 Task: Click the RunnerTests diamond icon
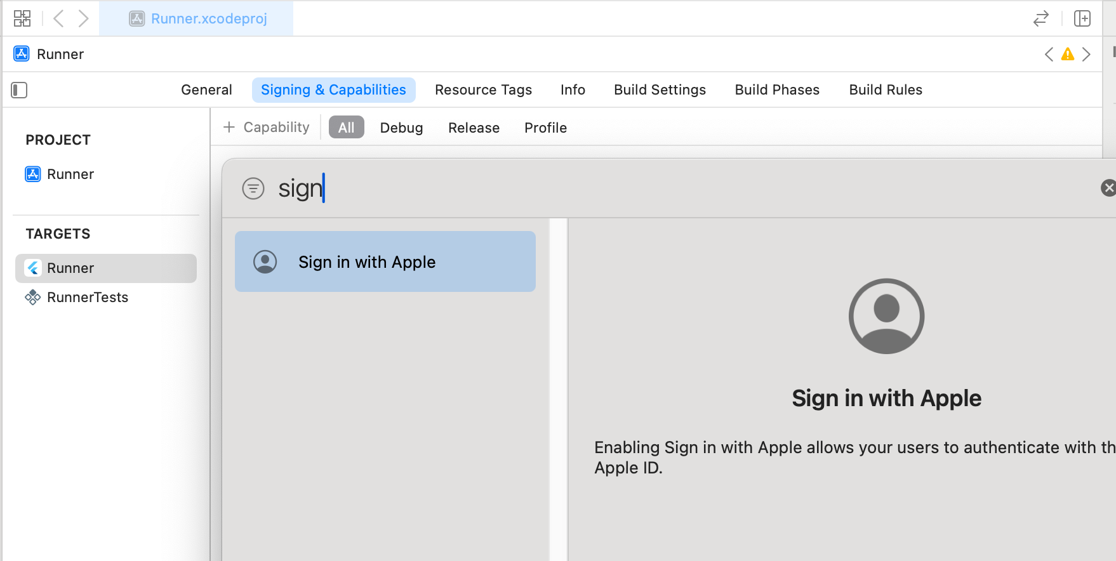coord(33,298)
